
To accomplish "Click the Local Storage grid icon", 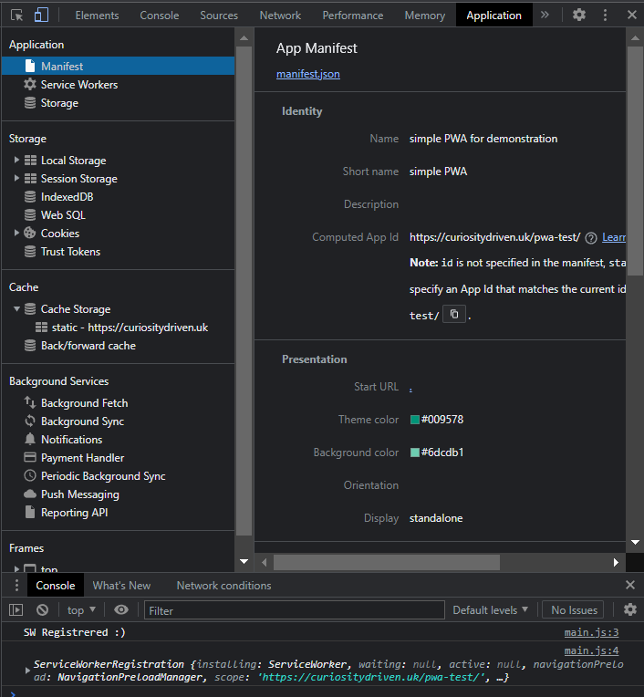I will coord(30,160).
